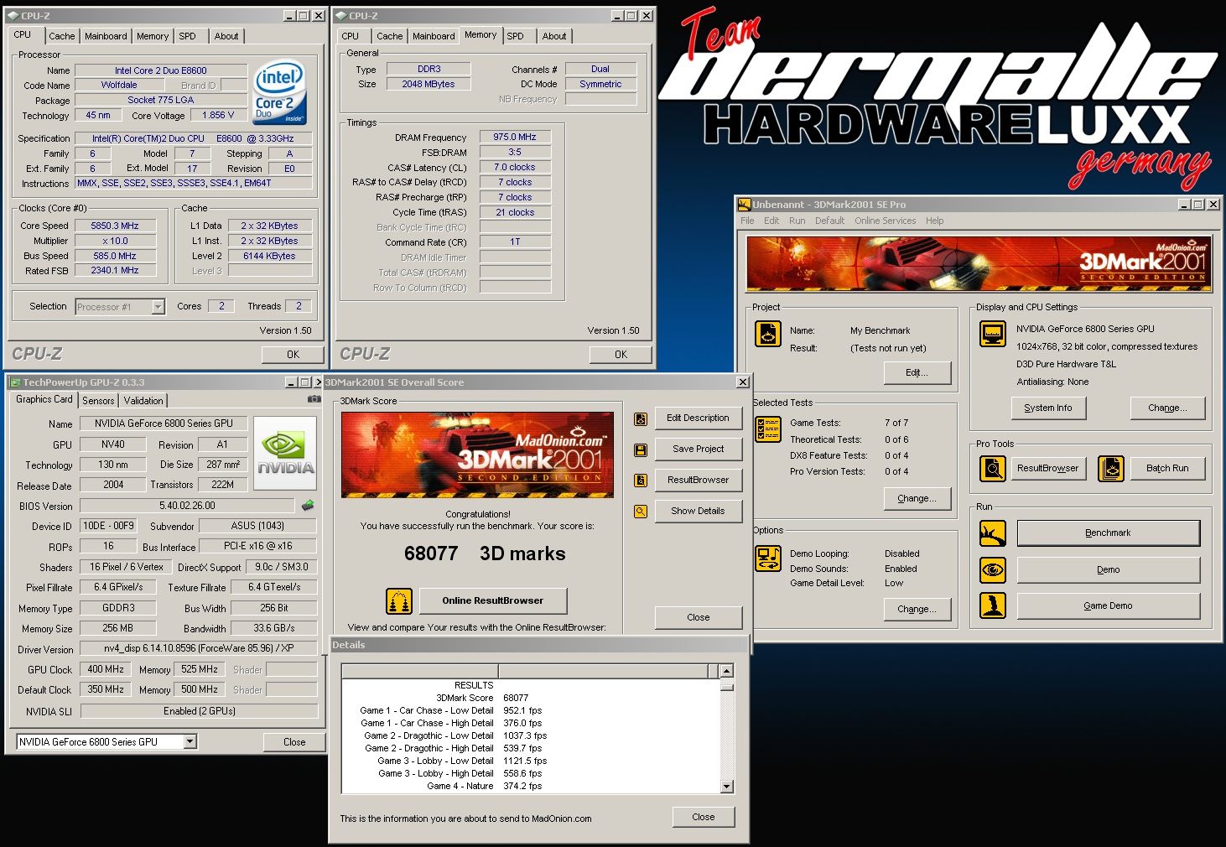Click the Selected Tests checklist icon

(x=768, y=429)
